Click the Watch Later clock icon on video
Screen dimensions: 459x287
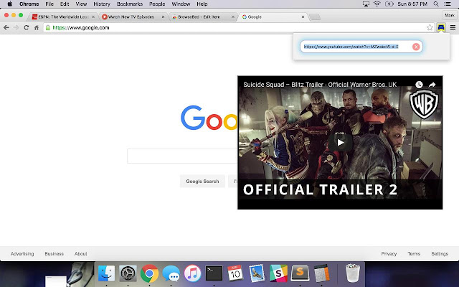pos(419,85)
